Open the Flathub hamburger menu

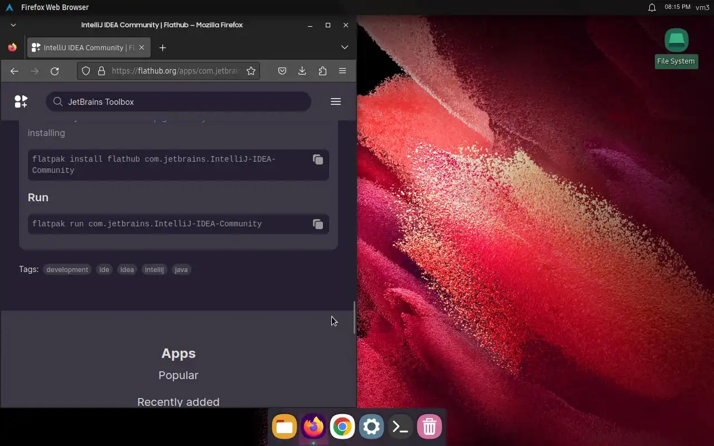pyautogui.click(x=336, y=101)
